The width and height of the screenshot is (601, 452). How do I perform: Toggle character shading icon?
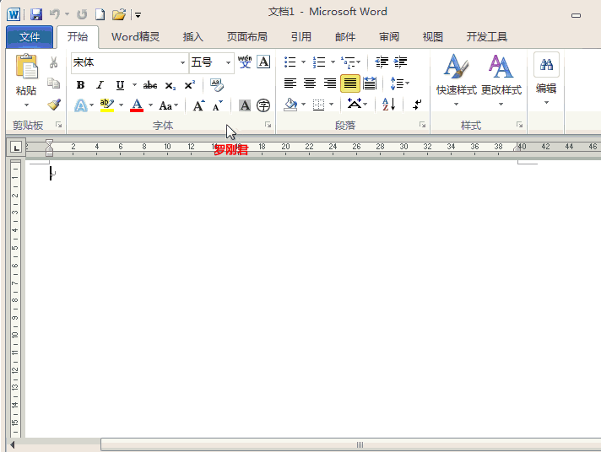(x=245, y=105)
